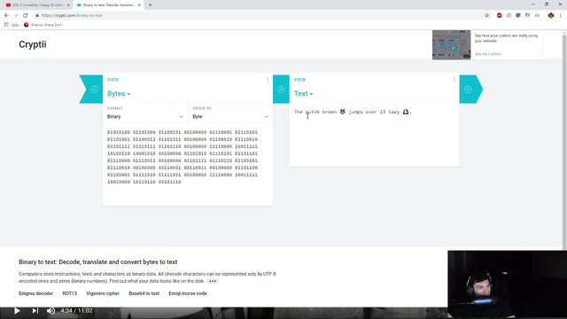The width and height of the screenshot is (567, 319).
Task: Open a new browser tab with plus
Action: 150,5
